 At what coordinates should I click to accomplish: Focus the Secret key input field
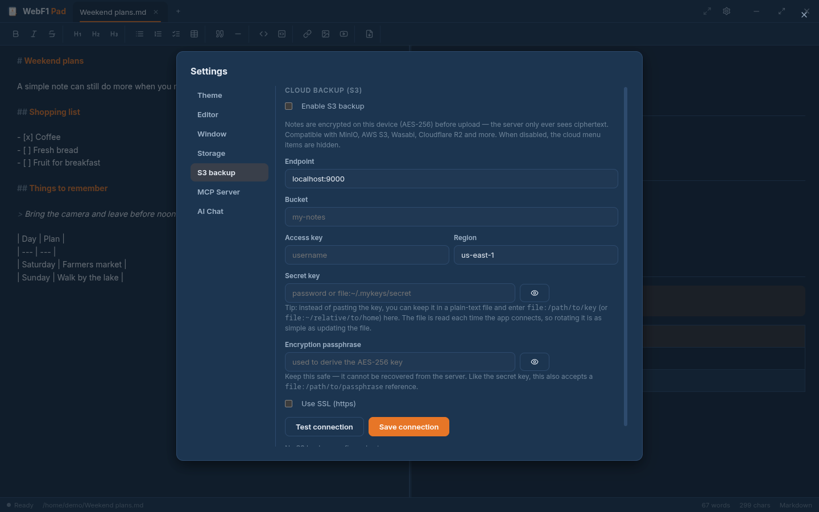400,293
